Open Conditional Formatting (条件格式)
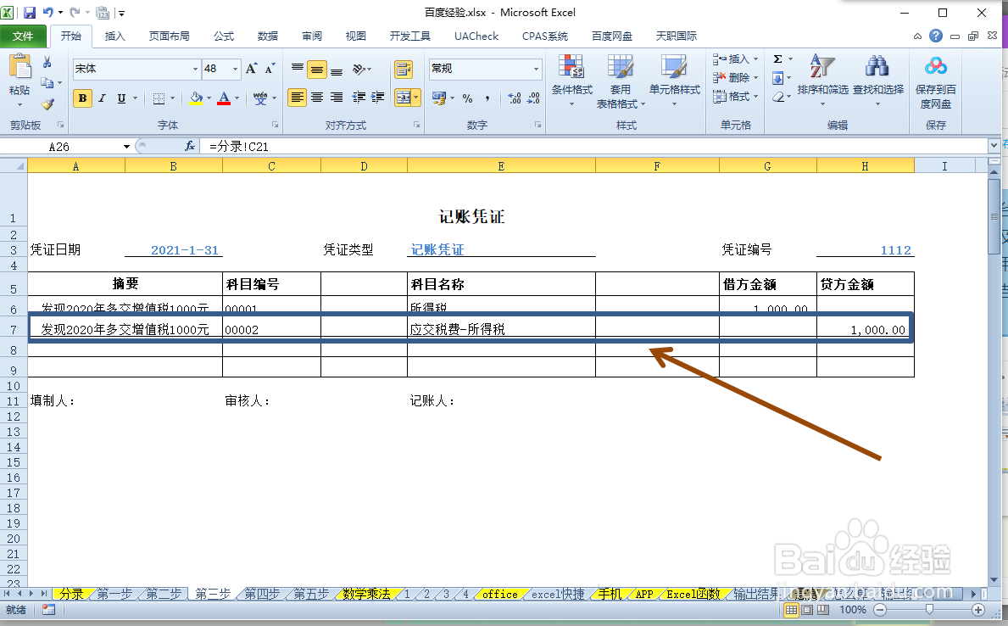Viewport: 1008px width, 626px height. (571, 81)
